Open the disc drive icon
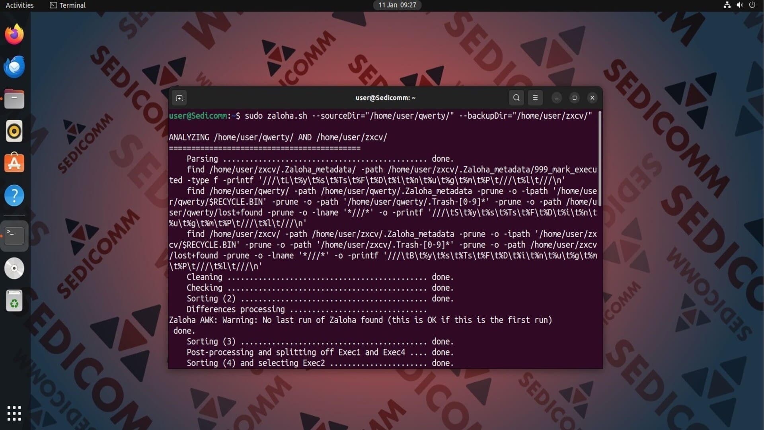The height and width of the screenshot is (430, 764). click(14, 268)
